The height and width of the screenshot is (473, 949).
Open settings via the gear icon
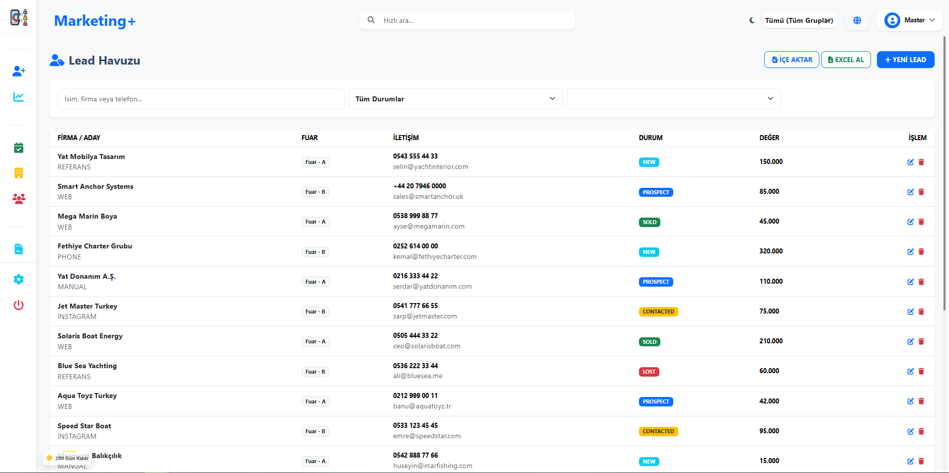(x=18, y=279)
